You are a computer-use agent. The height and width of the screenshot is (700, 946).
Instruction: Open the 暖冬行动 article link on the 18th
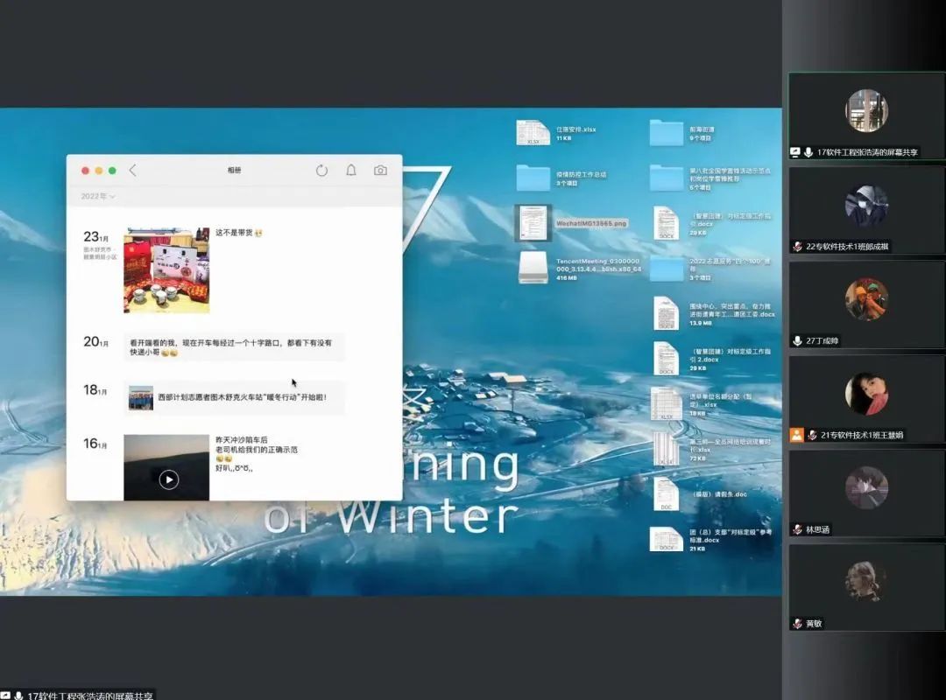235,397
